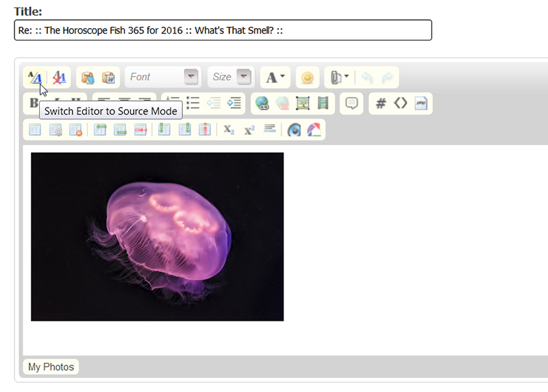This screenshot has height=392, width=548.
Task: Switch editor to source mode
Action: [35, 77]
